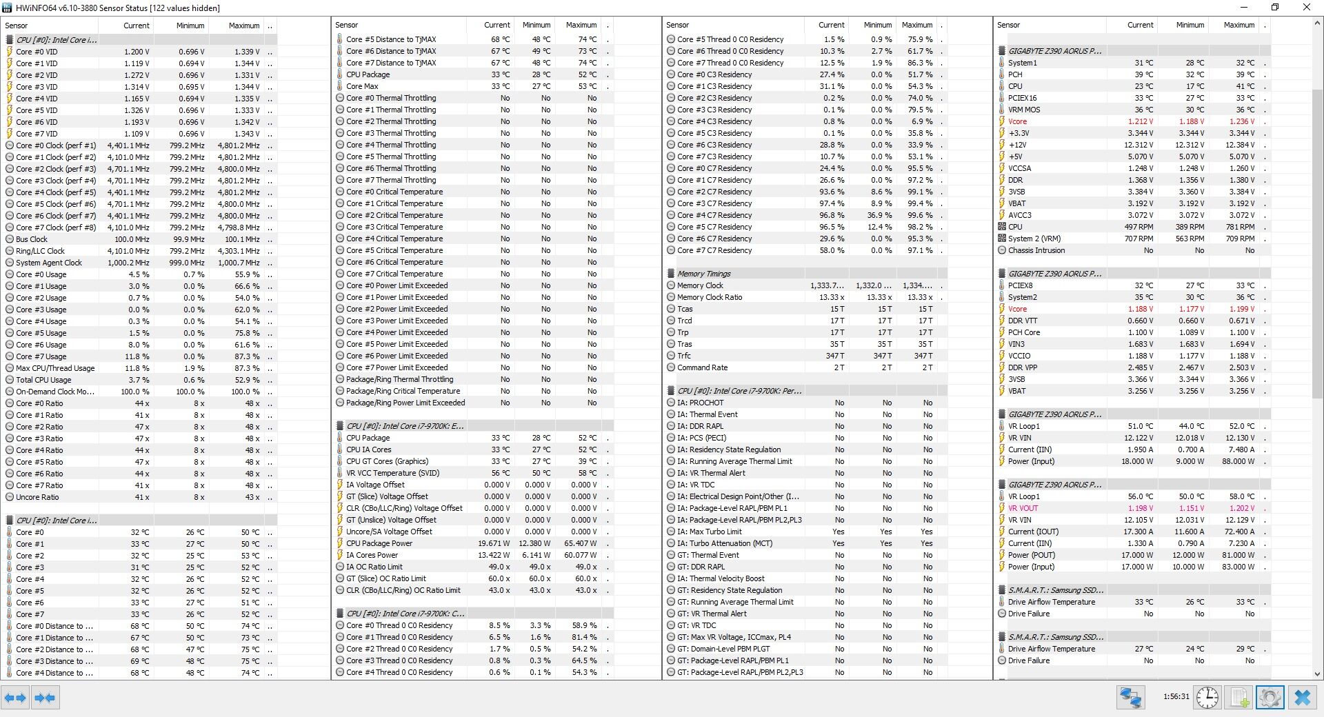Image resolution: width=1324 pixels, height=717 pixels.
Task: Click the 4,303.1 MHz maximum value
Action: tap(239, 251)
